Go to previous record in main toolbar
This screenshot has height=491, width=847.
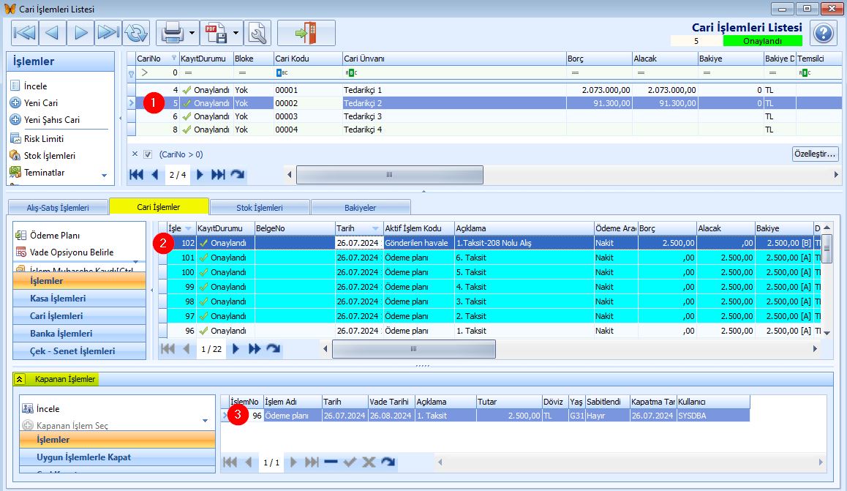(53, 33)
